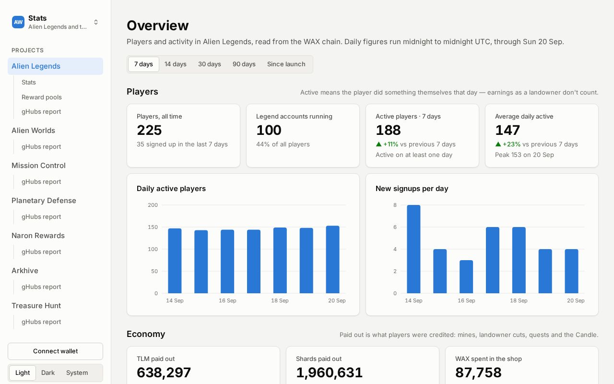The height and width of the screenshot is (384, 614).
Task: Click the Overview page heading
Action: (157, 25)
